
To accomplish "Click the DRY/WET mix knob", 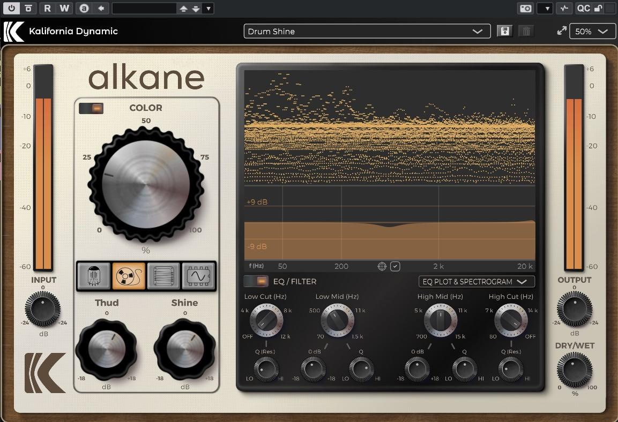I will [574, 370].
